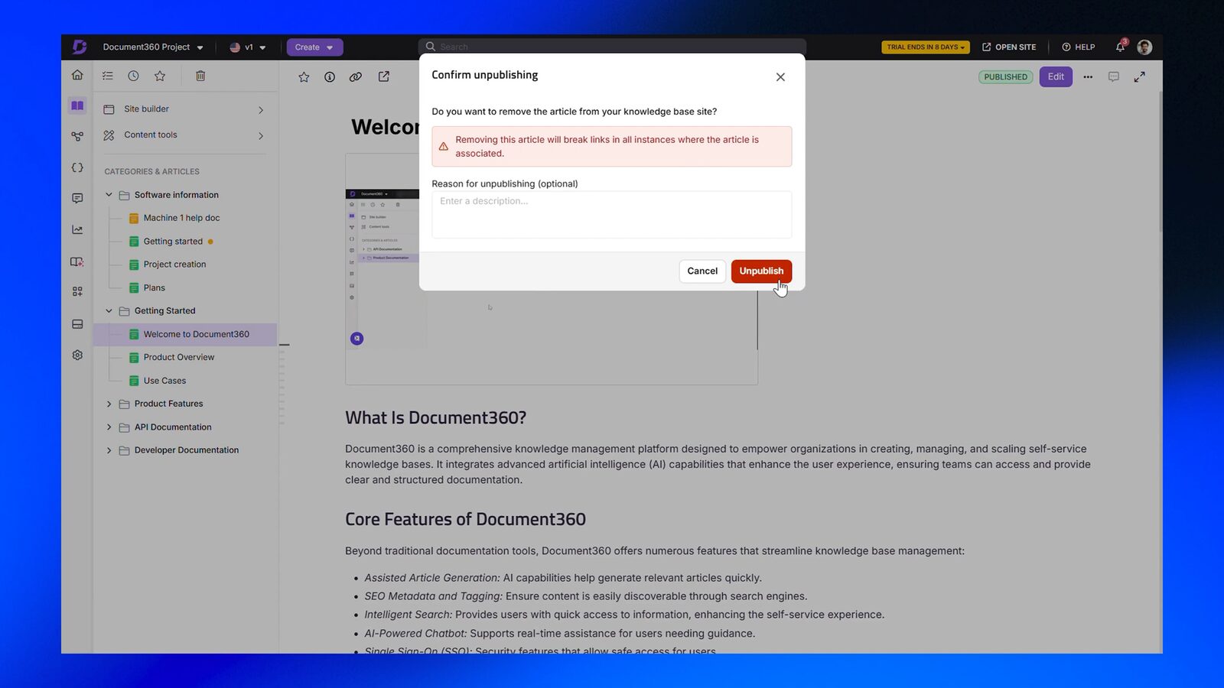Screen dimensions: 1224x688
Task: Expand article to fullscreen icon
Action: (1140, 76)
